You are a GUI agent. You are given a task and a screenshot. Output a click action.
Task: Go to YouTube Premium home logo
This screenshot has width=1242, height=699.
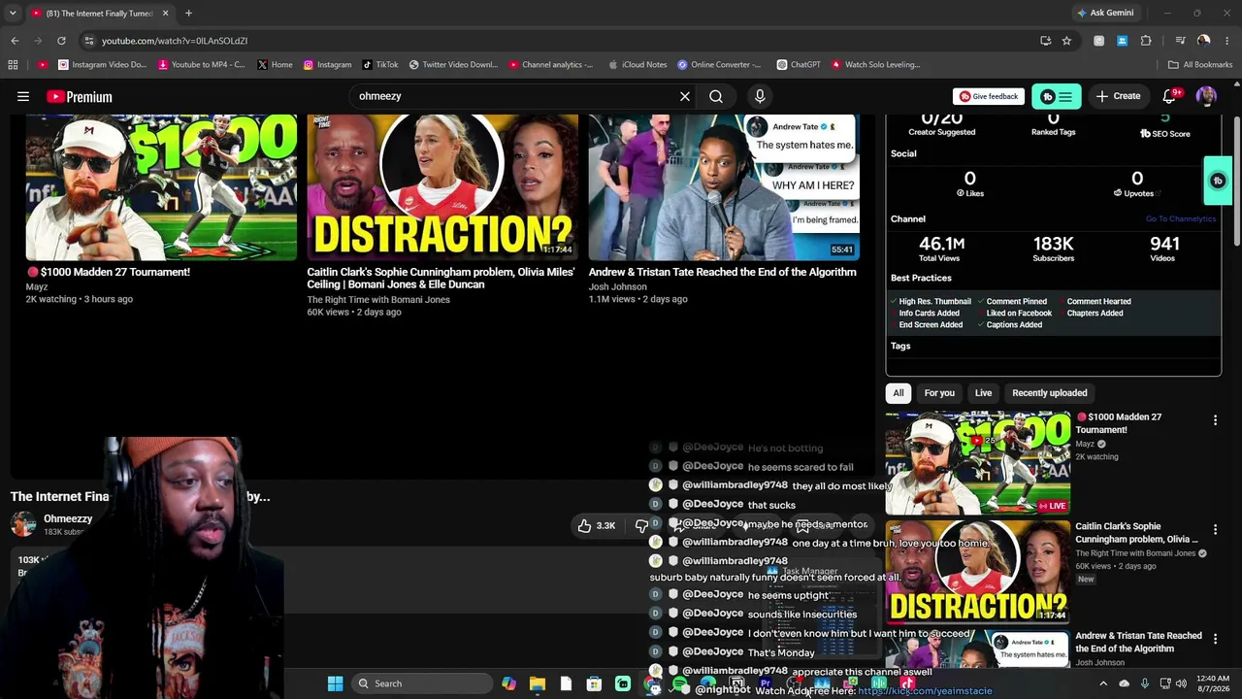[x=80, y=96]
